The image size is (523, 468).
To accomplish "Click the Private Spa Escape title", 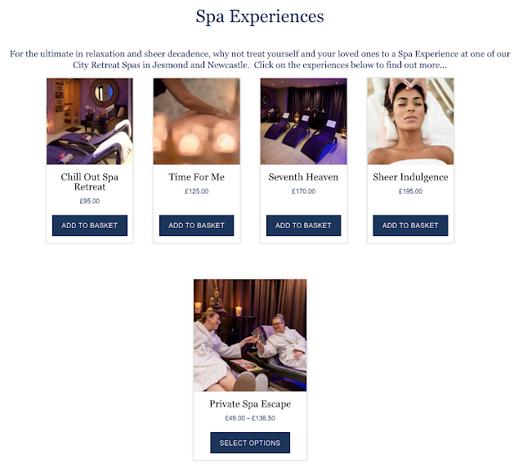I will point(250,404).
